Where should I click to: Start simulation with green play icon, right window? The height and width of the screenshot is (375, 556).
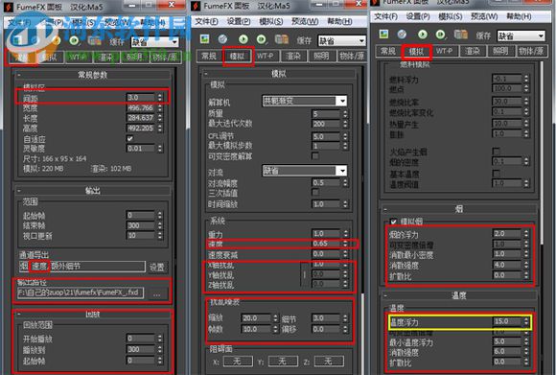point(423,35)
